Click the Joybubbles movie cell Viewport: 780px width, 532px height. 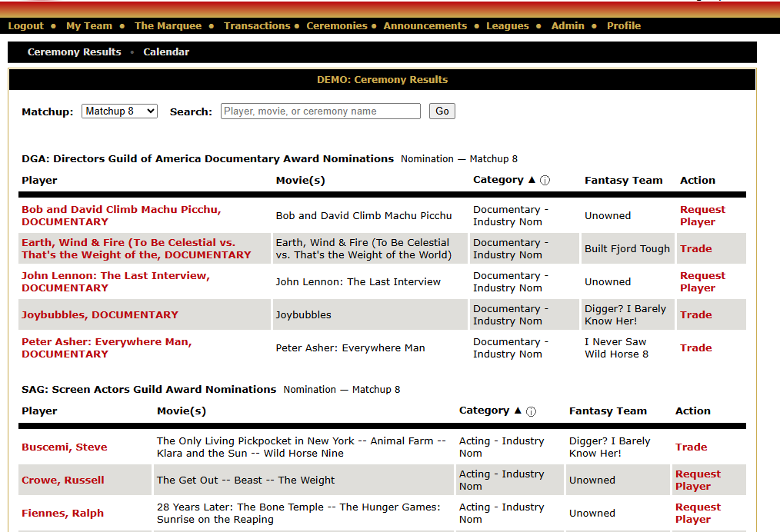(303, 314)
